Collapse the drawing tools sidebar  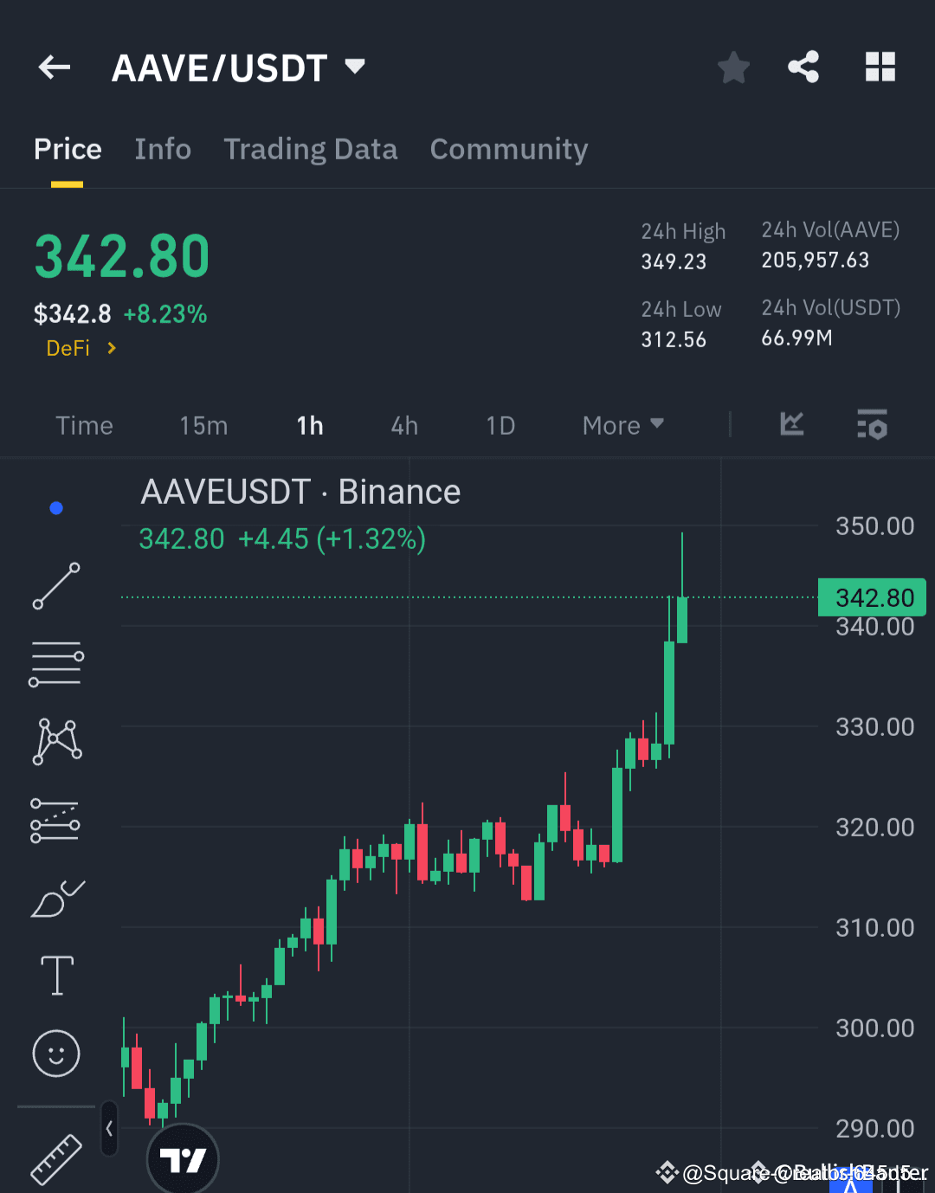point(109,1129)
